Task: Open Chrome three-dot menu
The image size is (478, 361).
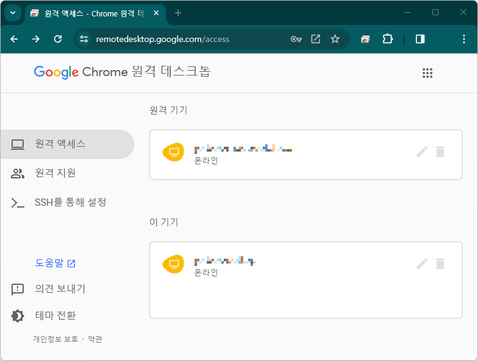Action: (x=463, y=39)
